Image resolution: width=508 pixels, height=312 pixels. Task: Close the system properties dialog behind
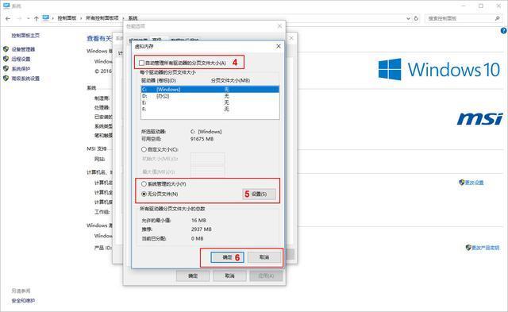tap(291, 38)
